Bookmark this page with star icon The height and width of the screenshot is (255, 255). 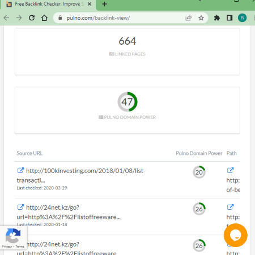click(x=201, y=18)
